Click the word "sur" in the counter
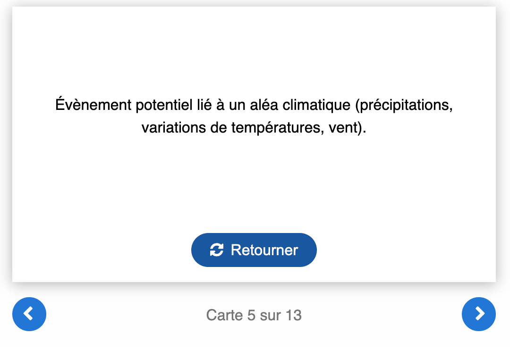 click(270, 315)
